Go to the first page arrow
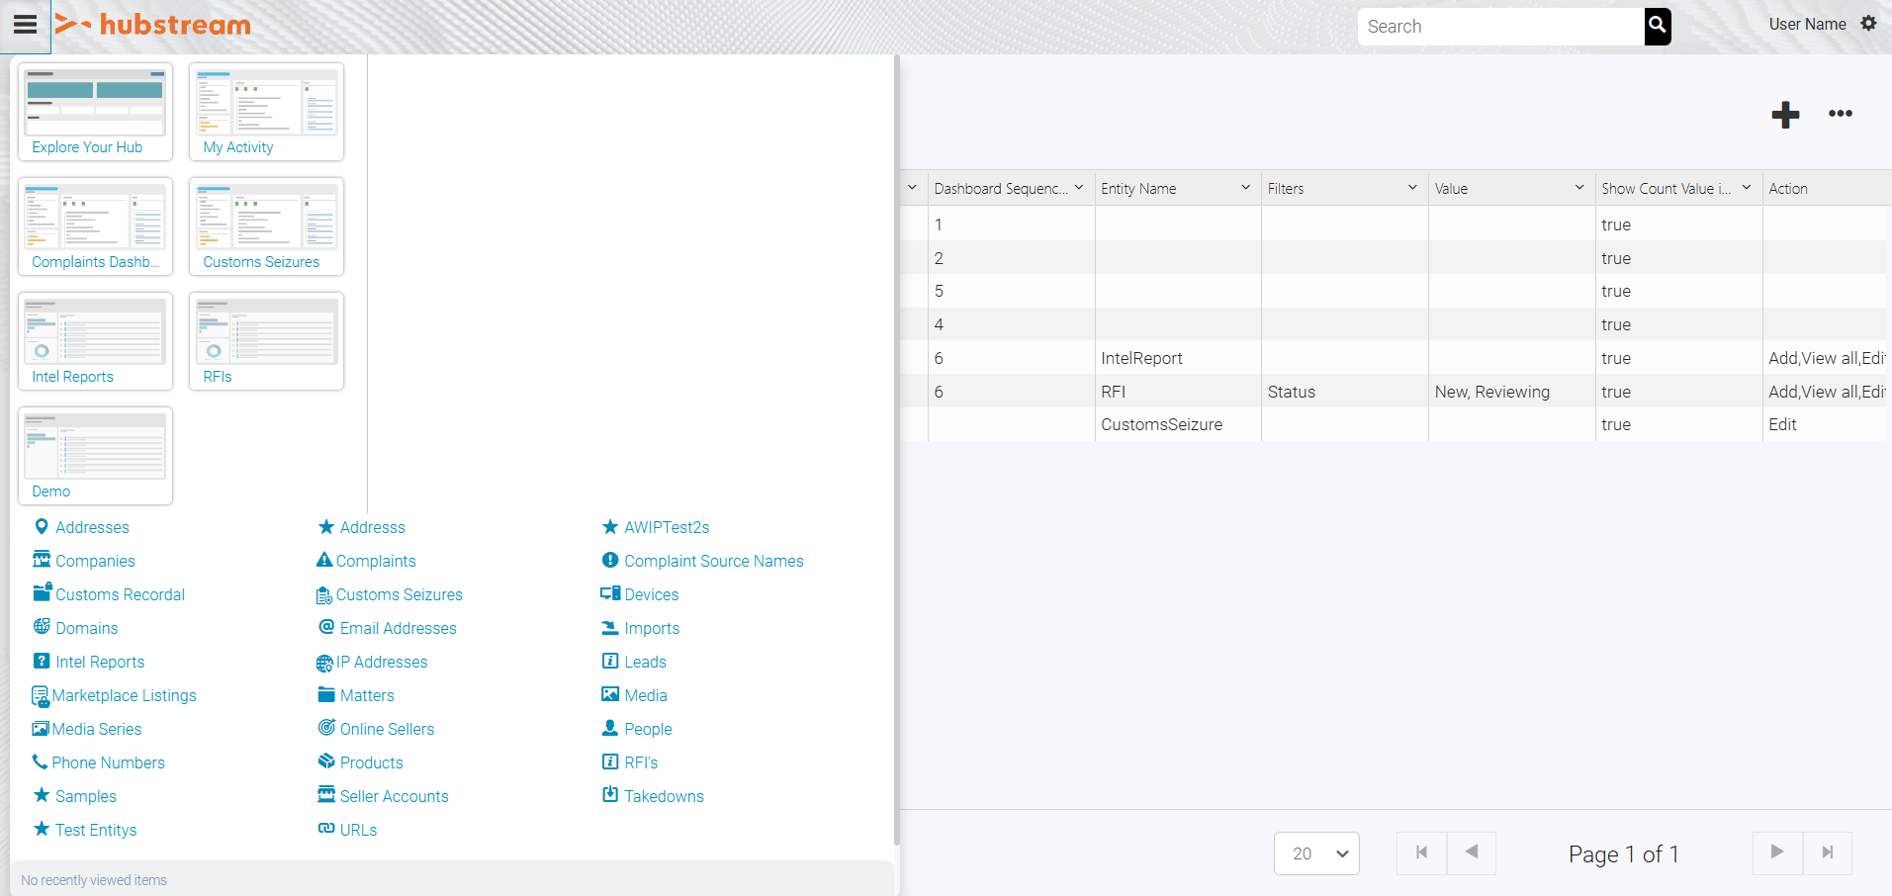This screenshot has height=896, width=1892. [1421, 852]
